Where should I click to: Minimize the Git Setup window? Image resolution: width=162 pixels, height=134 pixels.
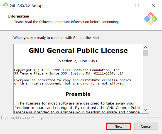[121, 5]
